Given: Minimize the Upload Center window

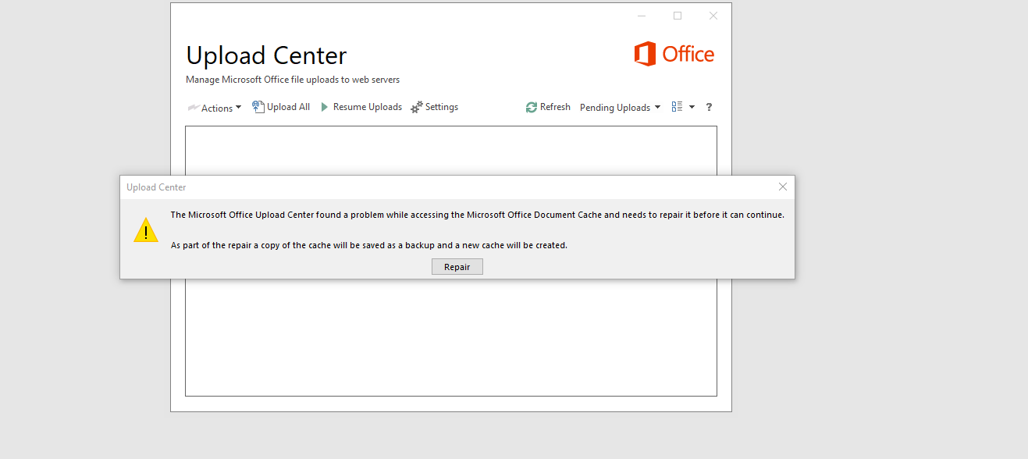Looking at the screenshot, I should coord(642,16).
